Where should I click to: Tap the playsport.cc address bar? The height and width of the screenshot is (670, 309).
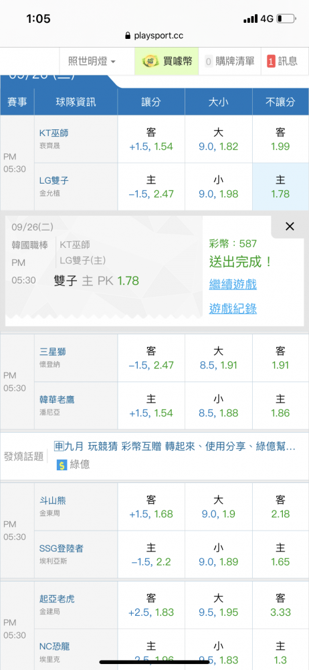pos(154,36)
